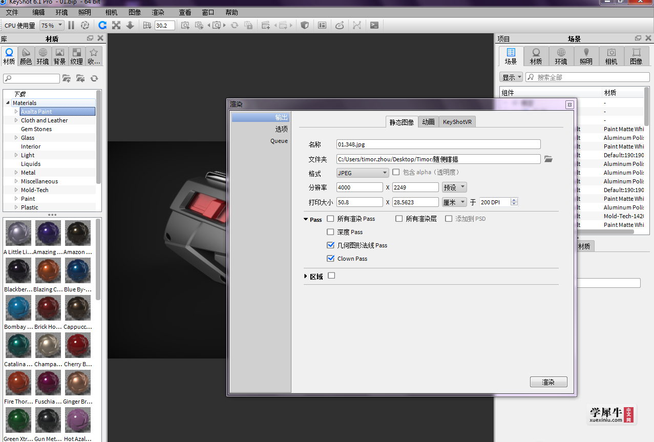Open the library Environments tab icon
The height and width of the screenshot is (442, 654).
coord(43,56)
